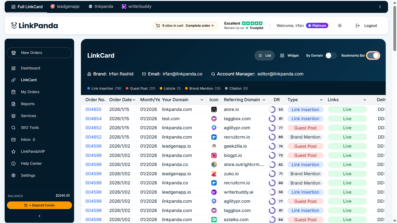This screenshot has height=223, width=397.
Task: Click the Help Center info icon
Action: tap(13, 164)
